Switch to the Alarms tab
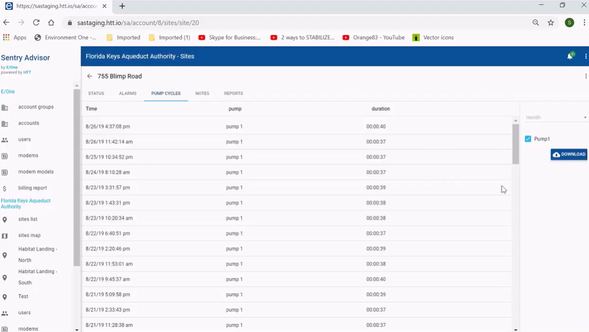Viewport: 589px width, 332px height. click(x=128, y=93)
